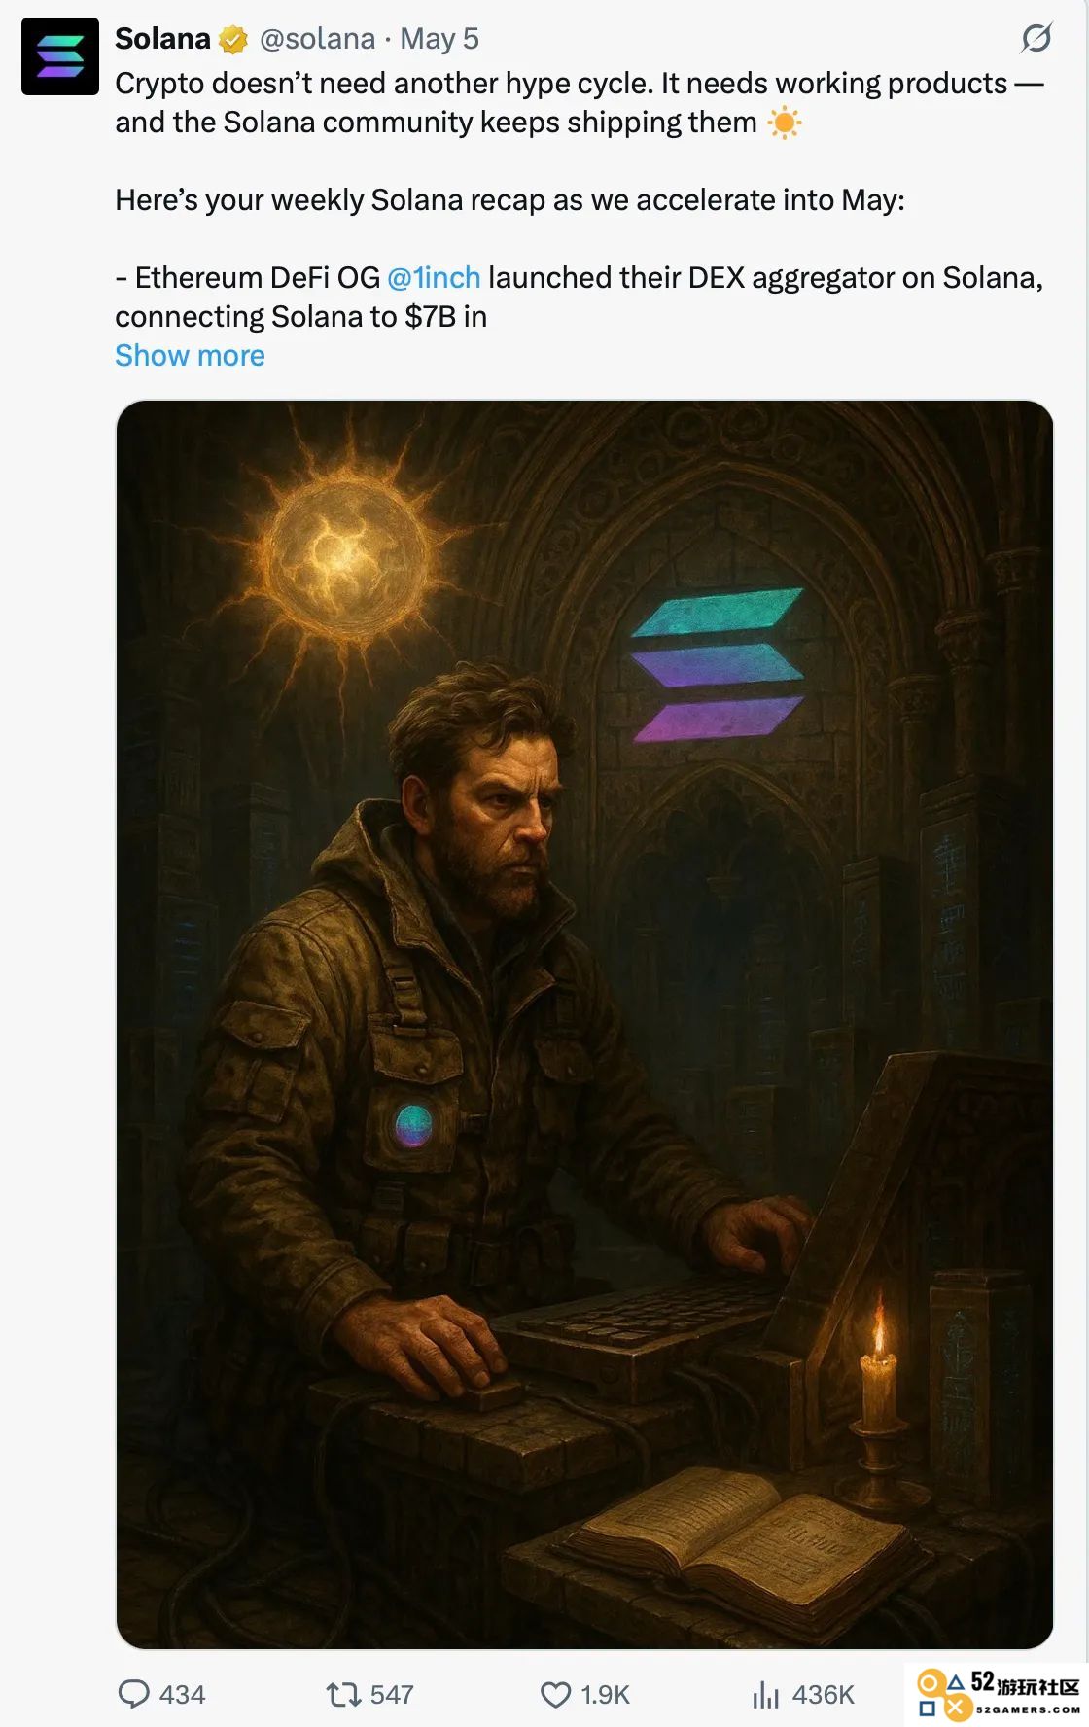The image size is (1089, 1727).
Task: Click the 547 reposts count
Action: pyautogui.click(x=392, y=1695)
